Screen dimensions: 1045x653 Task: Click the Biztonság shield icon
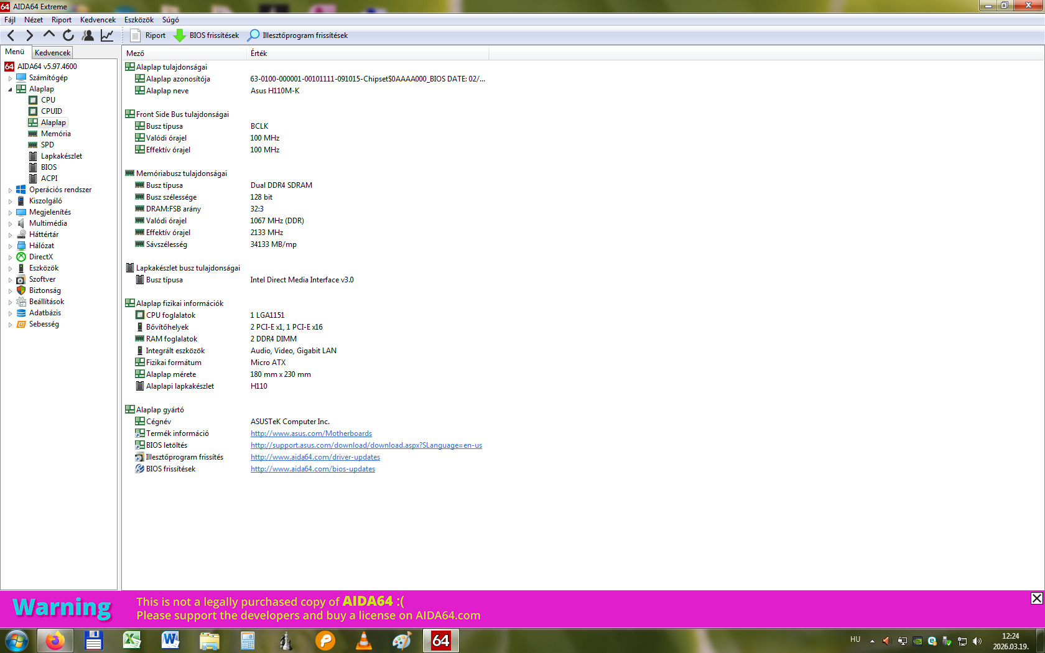[x=21, y=290]
